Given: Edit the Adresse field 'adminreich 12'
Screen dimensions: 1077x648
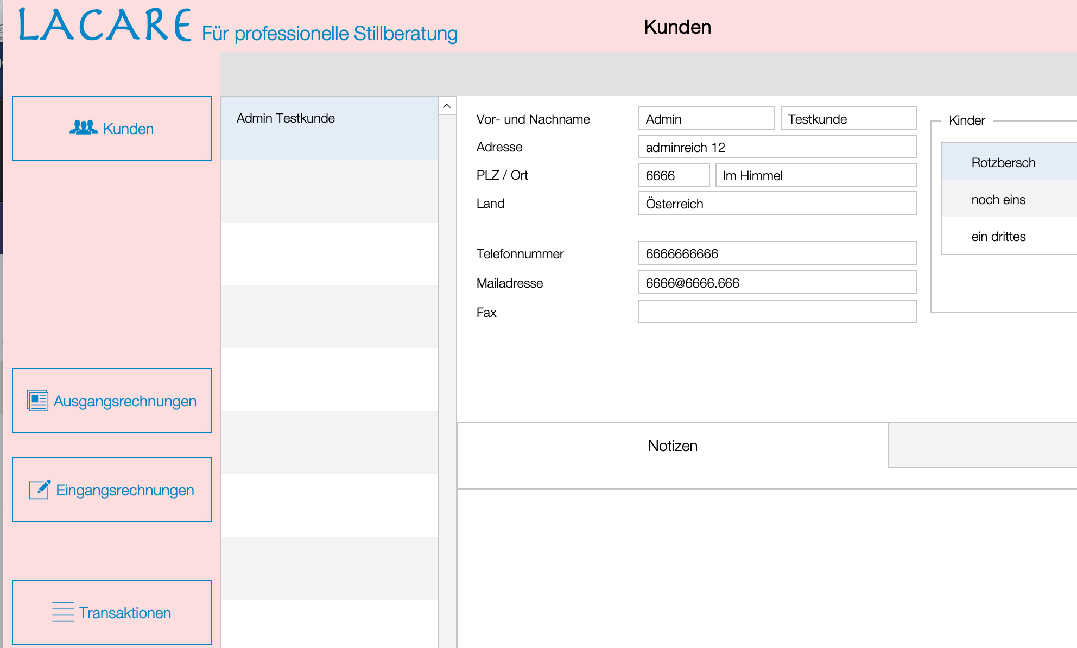Looking at the screenshot, I should (x=777, y=147).
